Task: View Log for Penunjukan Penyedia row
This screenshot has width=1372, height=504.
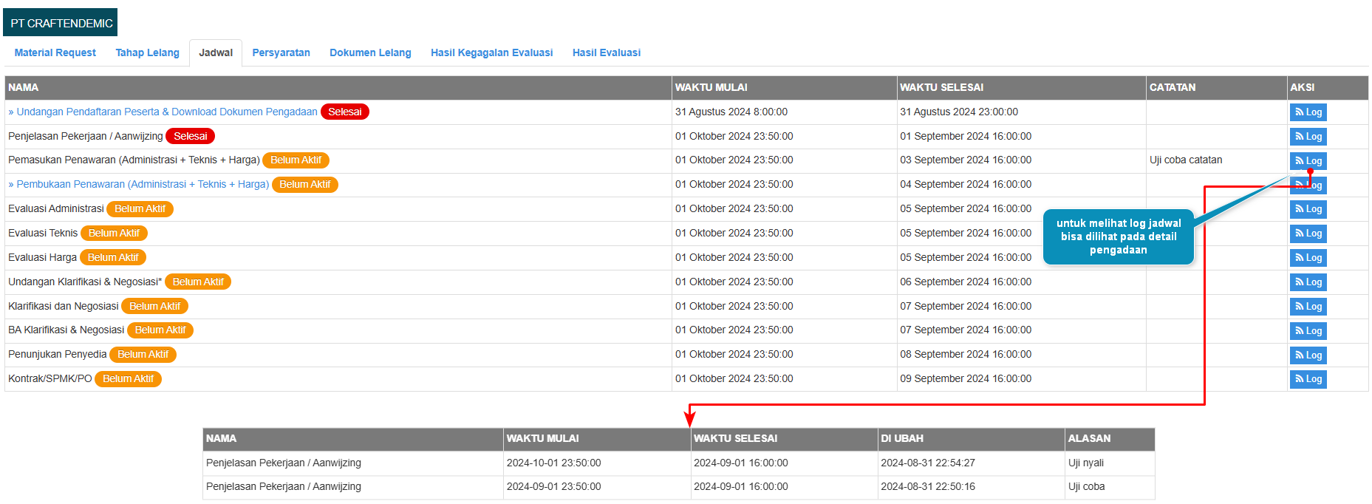Action: (1308, 355)
